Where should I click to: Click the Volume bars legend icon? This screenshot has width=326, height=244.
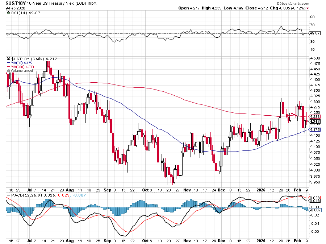[8, 71]
